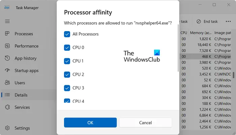Confirm affinity with the OK button
This screenshot has height=135, width=236.
pyautogui.click(x=90, y=122)
